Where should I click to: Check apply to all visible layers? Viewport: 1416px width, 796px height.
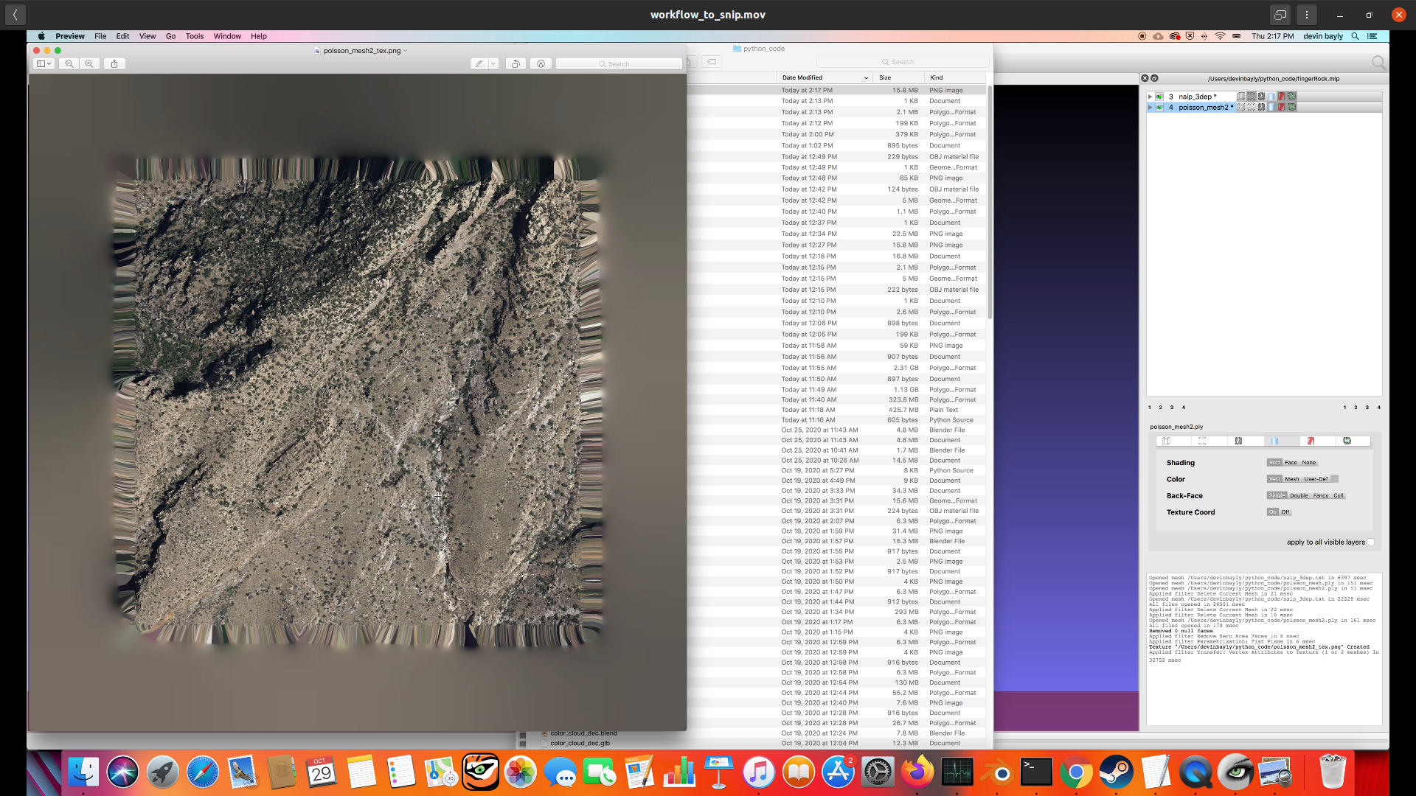(x=1370, y=542)
